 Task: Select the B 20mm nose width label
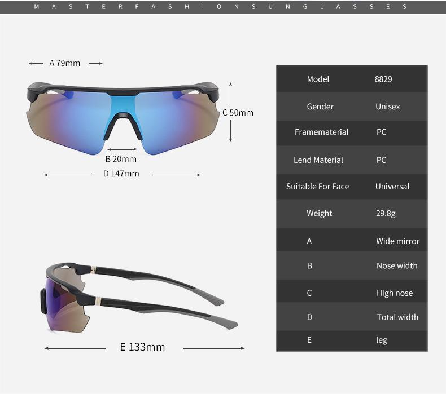click(121, 159)
